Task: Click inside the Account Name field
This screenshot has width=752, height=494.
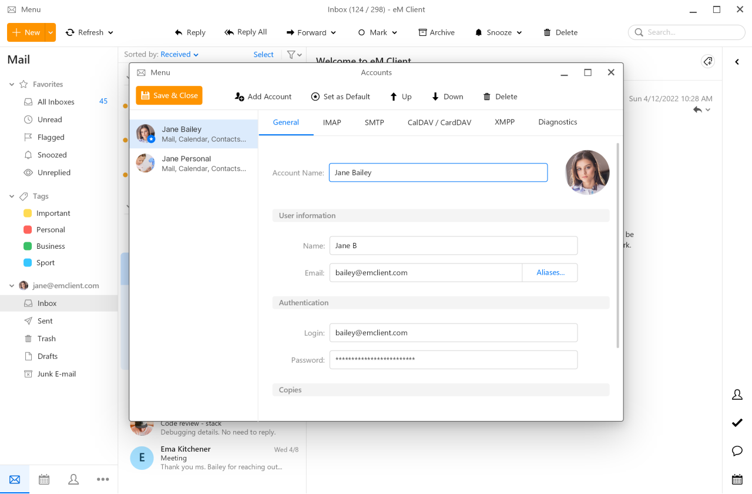Action: [438, 172]
